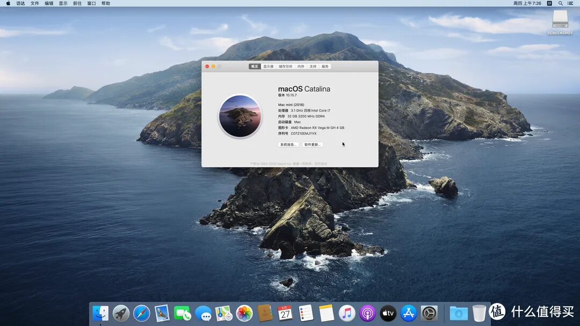Click serial number C07Z10EMJYVX

pyautogui.click(x=303, y=134)
